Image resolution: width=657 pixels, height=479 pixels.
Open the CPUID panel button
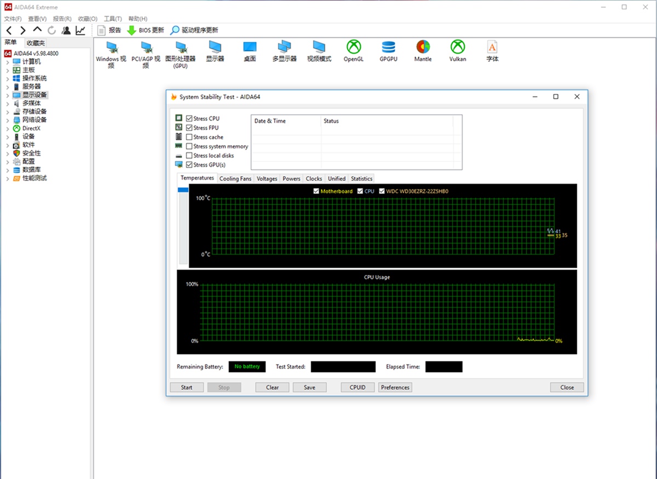(x=358, y=387)
